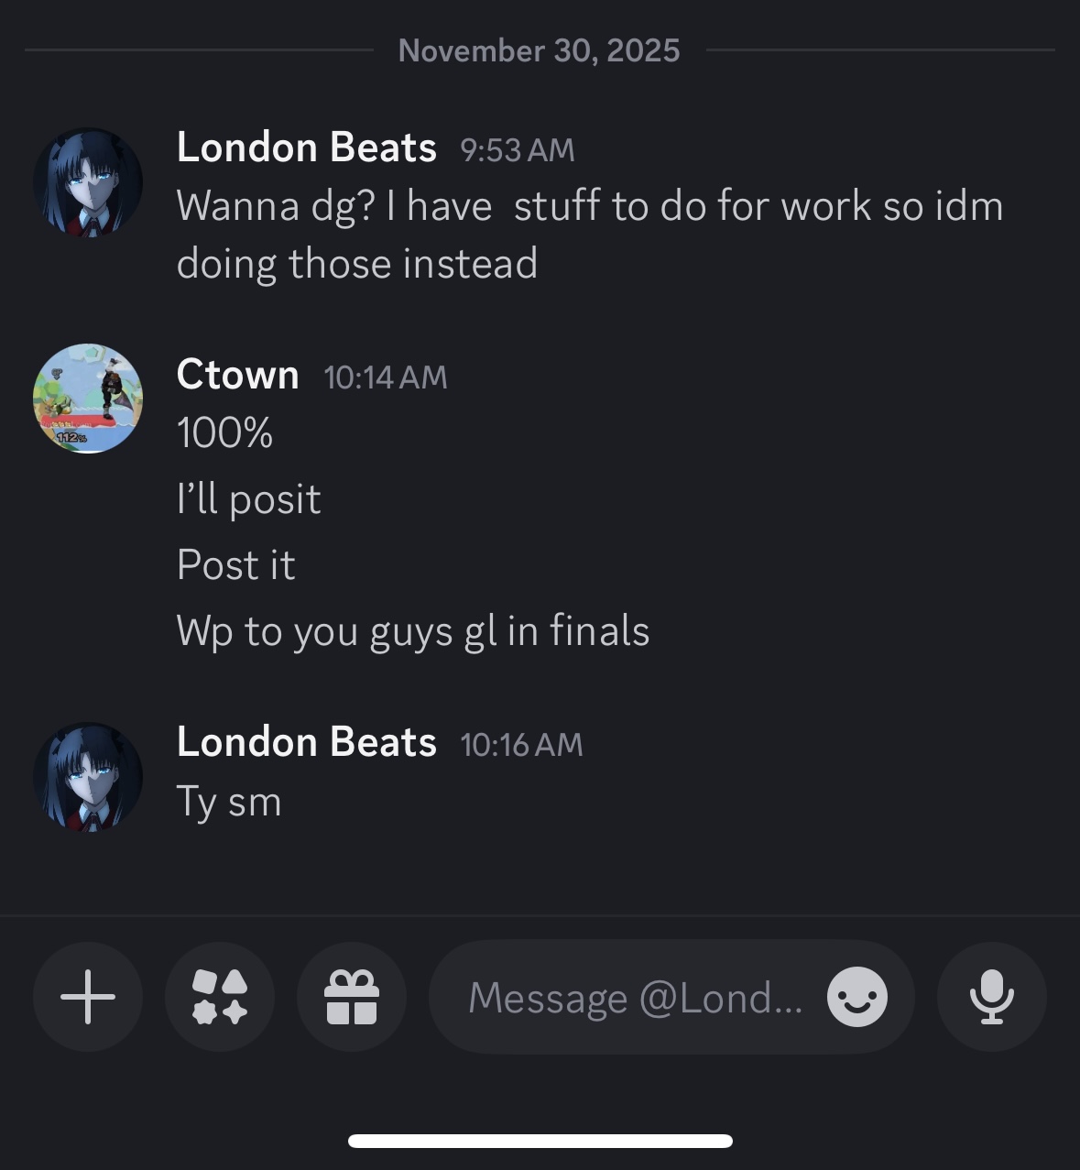The image size is (1080, 1170).
Task: Tap the plus attachment button
Action: pos(88,997)
